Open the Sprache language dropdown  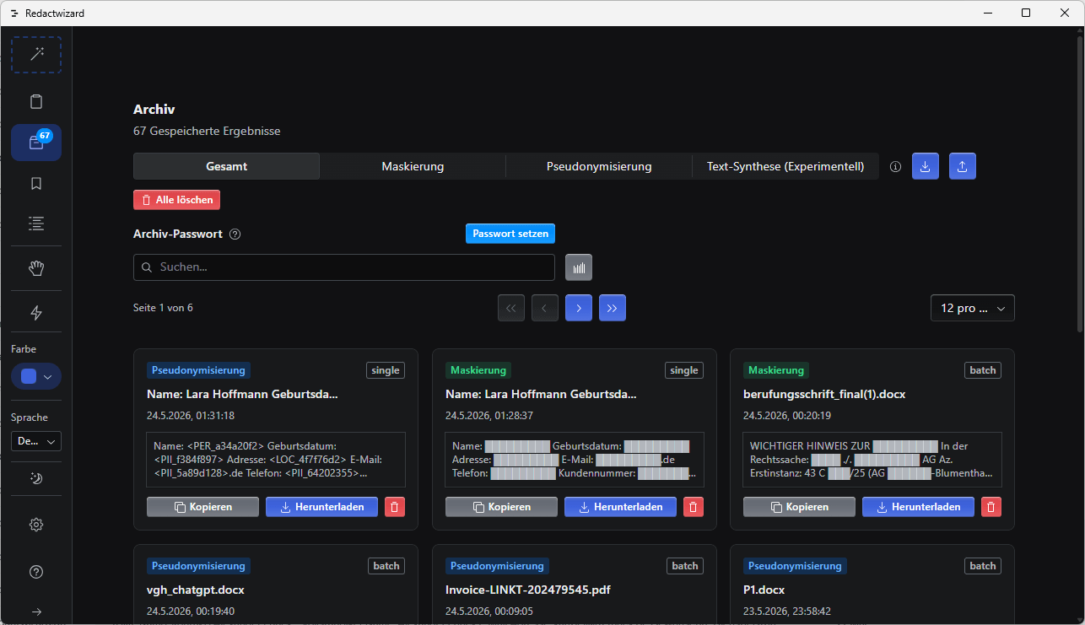tap(36, 441)
